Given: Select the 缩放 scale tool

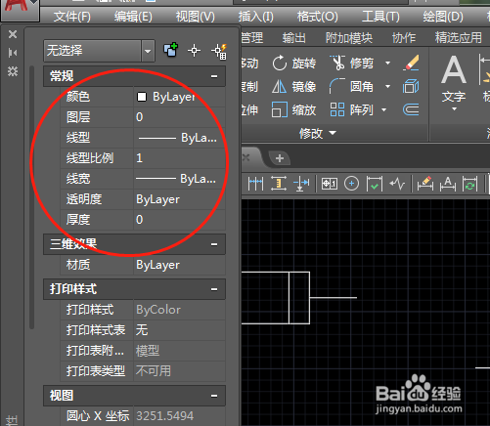Looking at the screenshot, I should coord(294,109).
